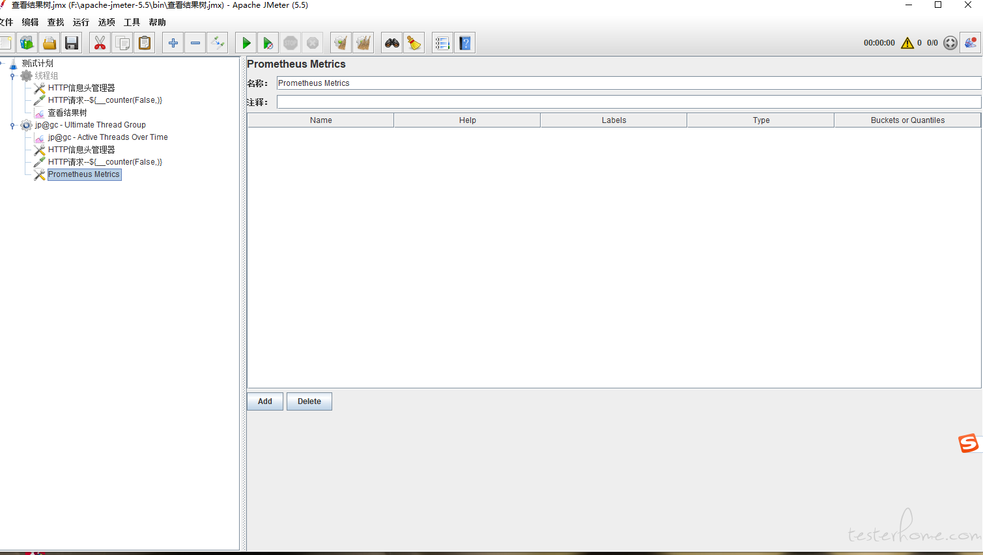Start the test with green play icon
Image resolution: width=983 pixels, height=555 pixels.
pyautogui.click(x=246, y=43)
